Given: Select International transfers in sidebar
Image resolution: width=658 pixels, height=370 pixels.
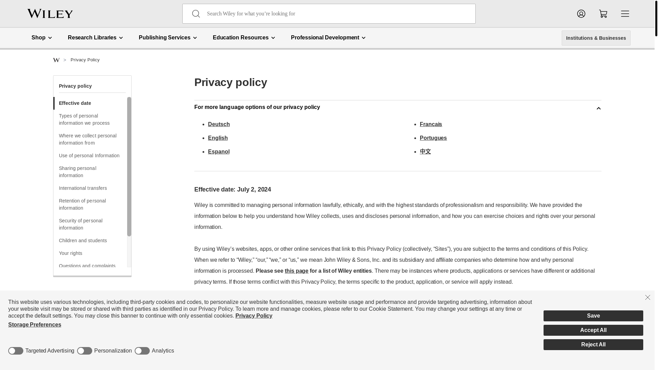Looking at the screenshot, I should click(x=83, y=188).
